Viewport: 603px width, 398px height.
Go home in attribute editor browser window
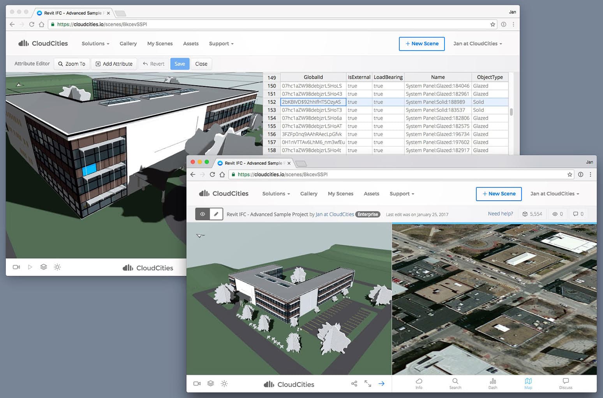41,24
